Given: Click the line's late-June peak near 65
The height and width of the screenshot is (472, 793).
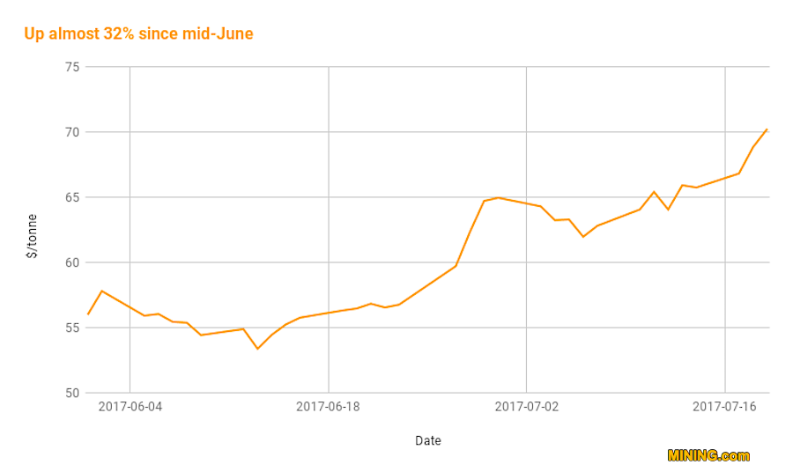Looking at the screenshot, I should click(x=498, y=197).
